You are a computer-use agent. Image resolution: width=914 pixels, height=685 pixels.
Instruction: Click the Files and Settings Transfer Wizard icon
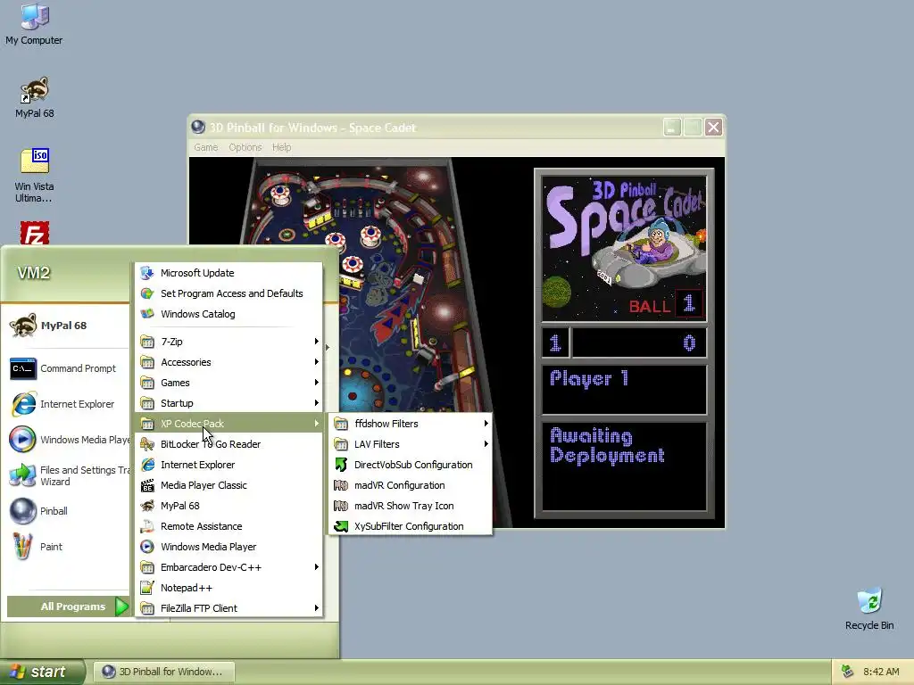22,475
